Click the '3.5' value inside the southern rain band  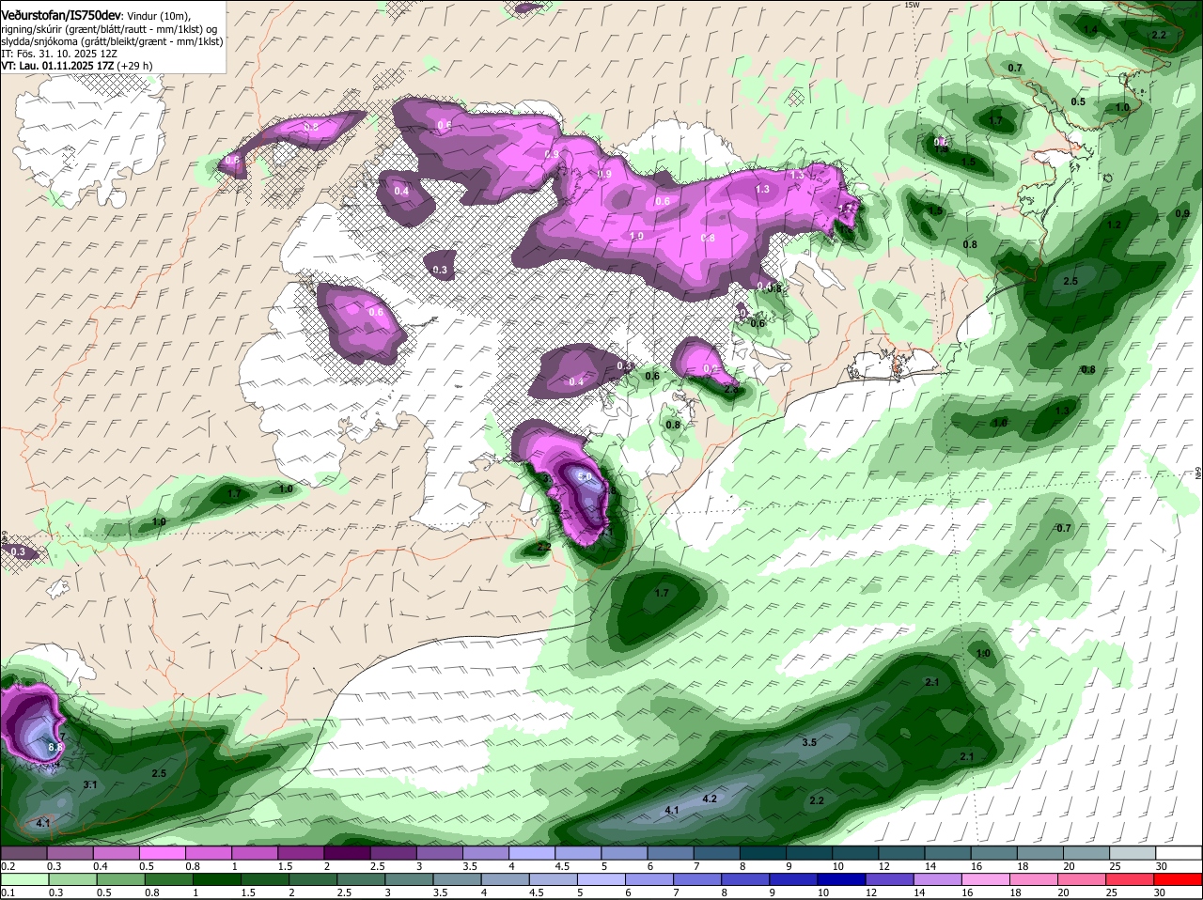click(x=808, y=742)
